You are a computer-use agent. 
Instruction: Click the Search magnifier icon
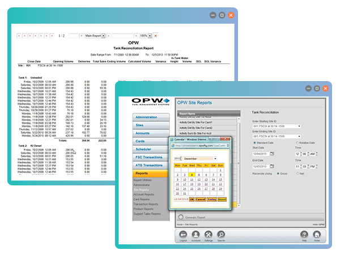(221, 235)
